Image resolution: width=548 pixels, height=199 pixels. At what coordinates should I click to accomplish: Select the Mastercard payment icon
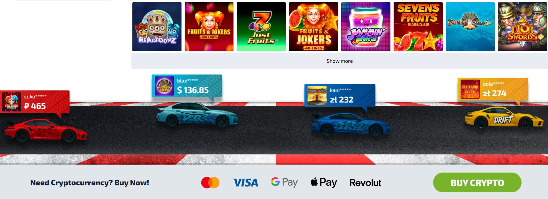click(x=210, y=183)
